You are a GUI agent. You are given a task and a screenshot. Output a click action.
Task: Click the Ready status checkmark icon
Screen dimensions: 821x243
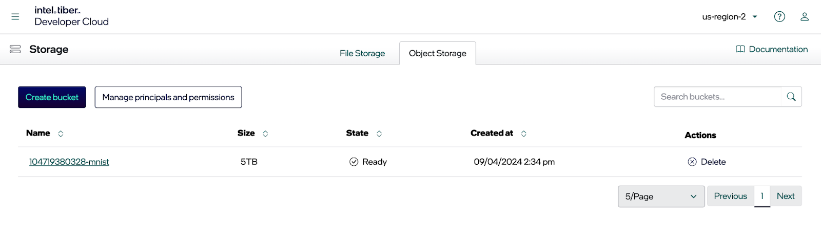point(354,162)
